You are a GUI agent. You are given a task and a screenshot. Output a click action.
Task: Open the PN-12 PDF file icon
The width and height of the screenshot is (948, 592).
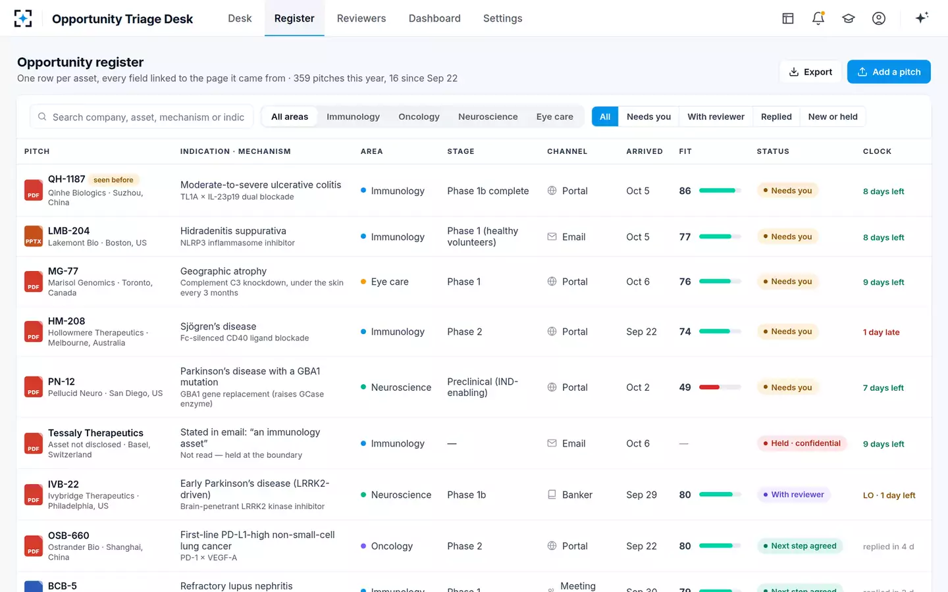pos(34,387)
